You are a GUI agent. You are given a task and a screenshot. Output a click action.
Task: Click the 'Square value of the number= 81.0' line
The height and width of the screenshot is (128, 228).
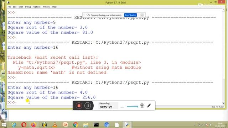(x=50, y=32)
